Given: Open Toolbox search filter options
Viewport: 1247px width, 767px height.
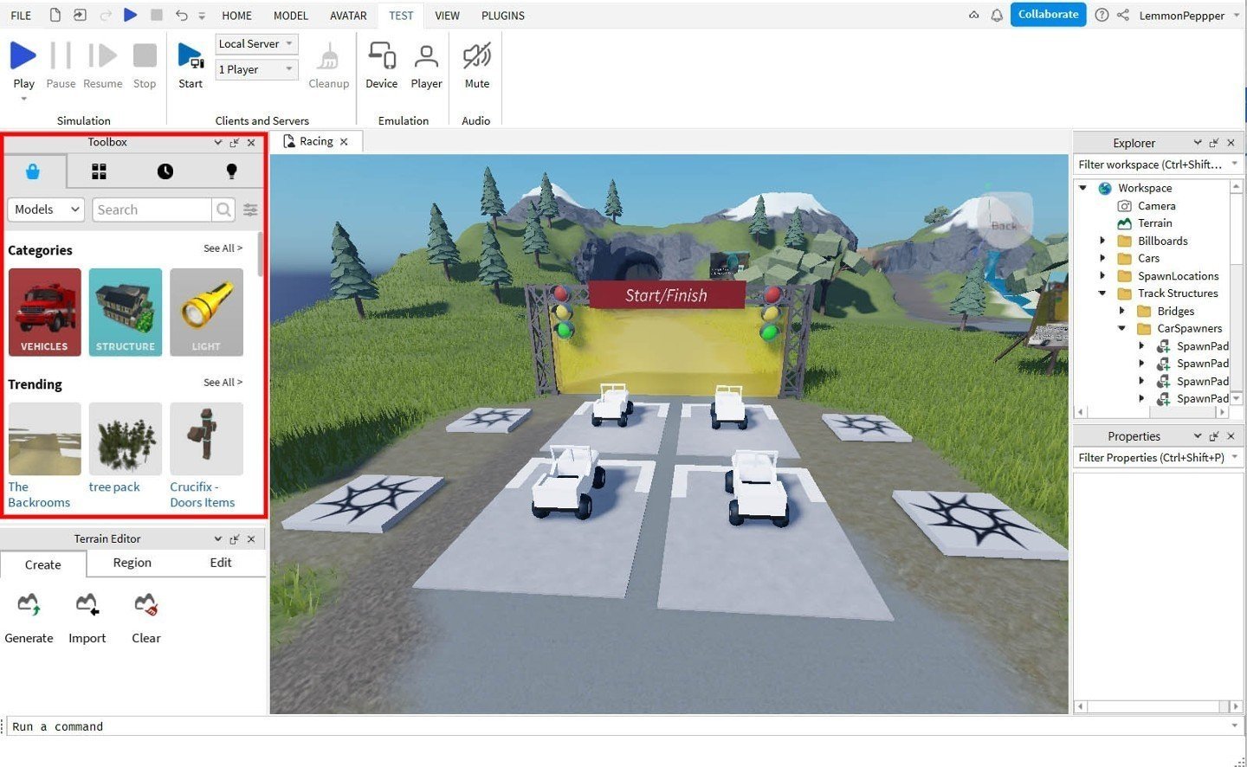Looking at the screenshot, I should pos(250,209).
